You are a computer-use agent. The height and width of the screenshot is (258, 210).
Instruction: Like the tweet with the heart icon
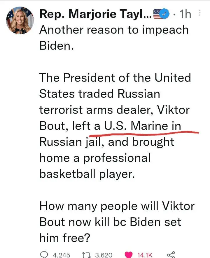coord(128,255)
